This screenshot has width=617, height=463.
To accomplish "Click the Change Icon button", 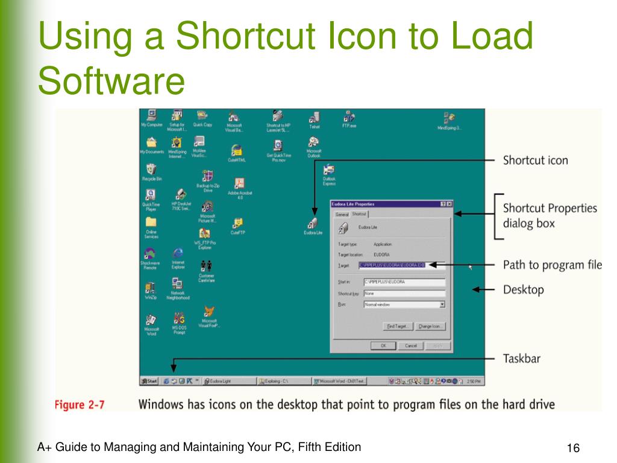I will tap(430, 326).
